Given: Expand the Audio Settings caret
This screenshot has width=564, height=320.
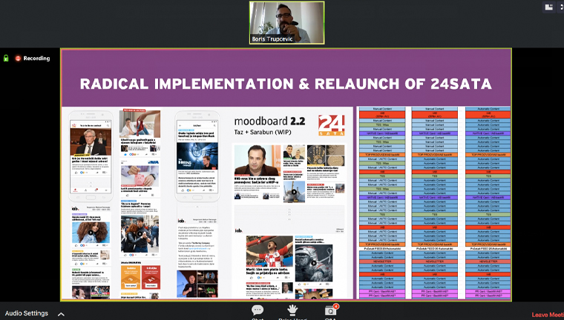Looking at the screenshot, I should pos(61,314).
